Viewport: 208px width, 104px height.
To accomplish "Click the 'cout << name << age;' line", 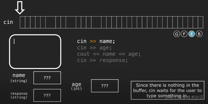I will click(x=109, y=54).
